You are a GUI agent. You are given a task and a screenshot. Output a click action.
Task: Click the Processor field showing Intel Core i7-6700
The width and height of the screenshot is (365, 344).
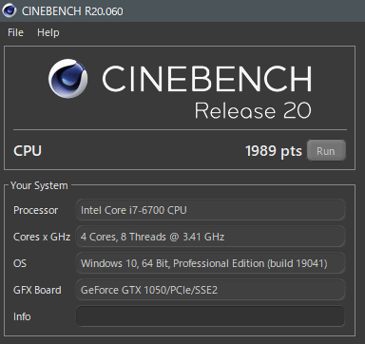(210, 210)
